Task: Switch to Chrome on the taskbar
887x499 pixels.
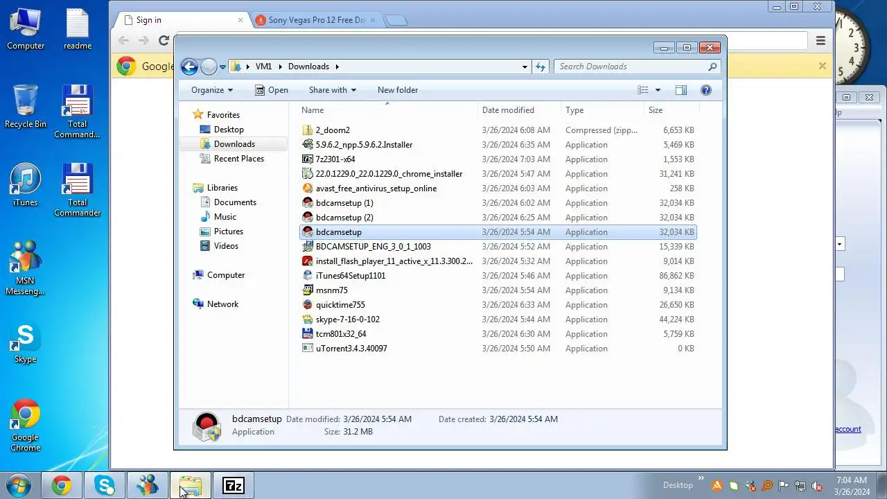Action: pos(62,485)
